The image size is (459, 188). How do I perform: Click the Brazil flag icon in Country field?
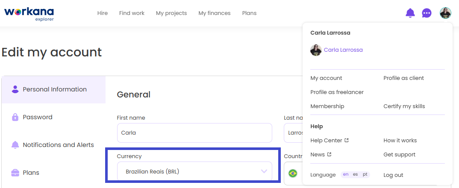292,173
